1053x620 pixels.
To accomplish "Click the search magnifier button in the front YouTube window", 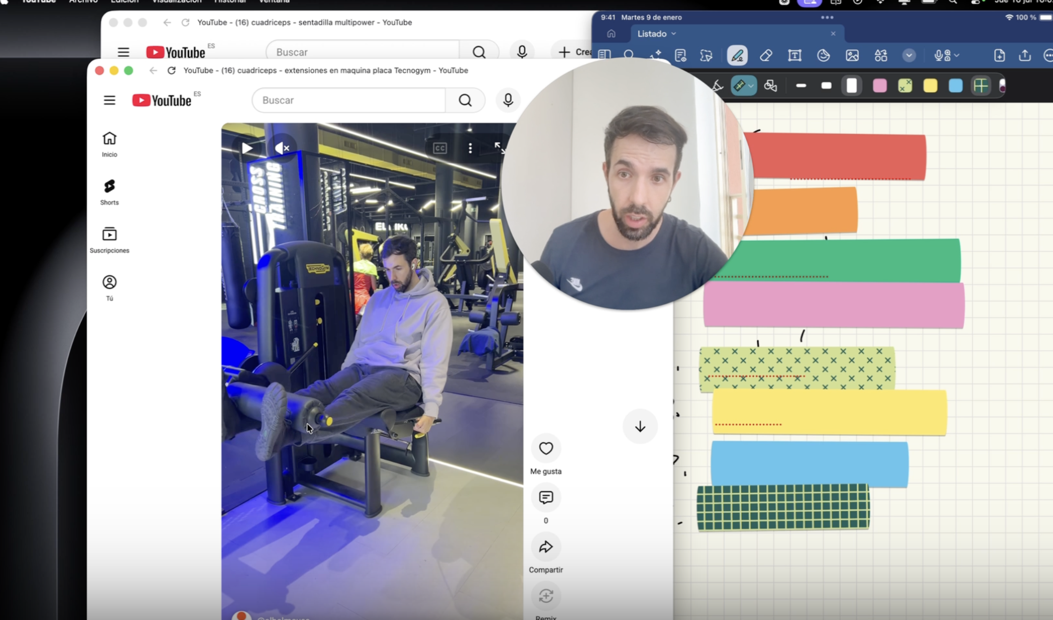I will click(465, 100).
